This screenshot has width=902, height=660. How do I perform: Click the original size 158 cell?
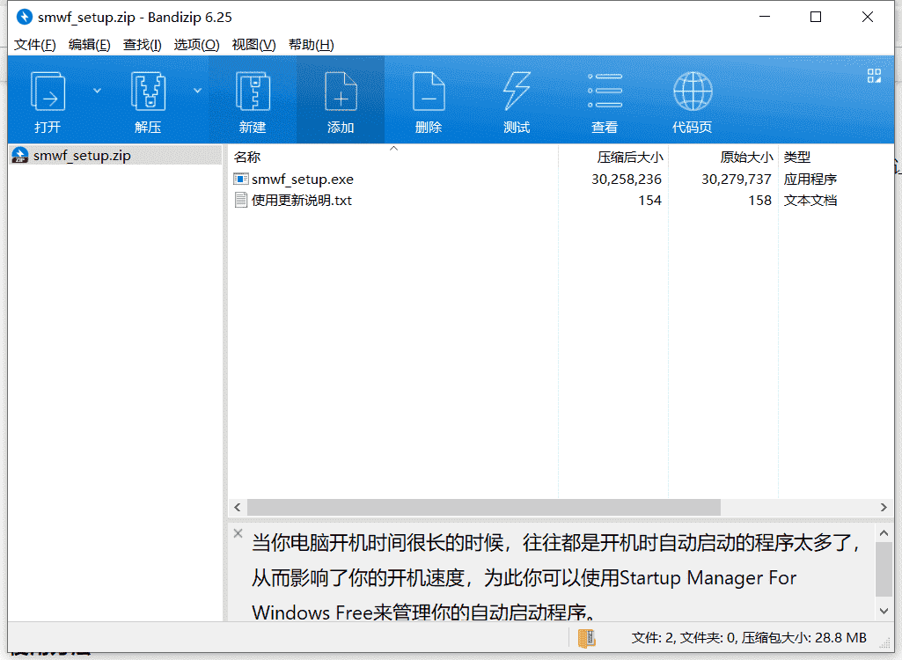(760, 201)
